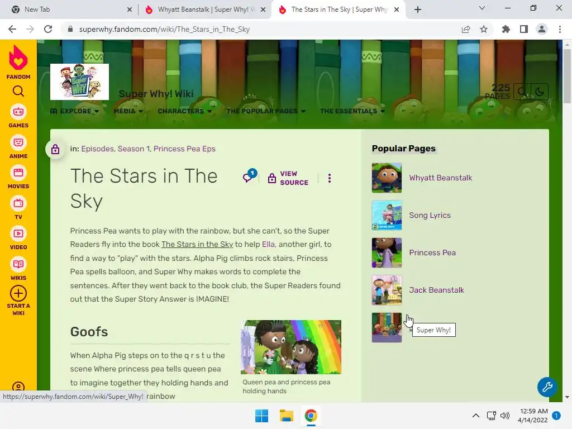
Task: Click the Super Why! Wiki logo image
Action: point(79,82)
